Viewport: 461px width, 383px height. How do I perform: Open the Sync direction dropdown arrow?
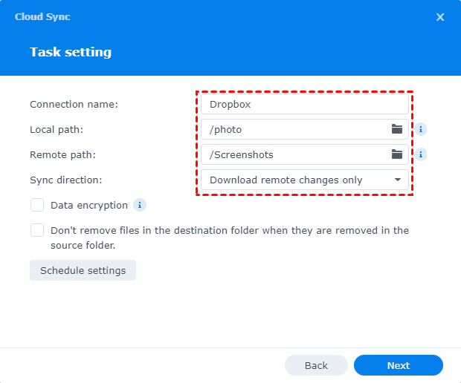398,180
